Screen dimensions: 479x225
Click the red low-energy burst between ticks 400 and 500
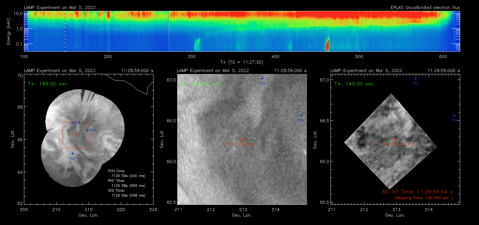click(x=327, y=44)
